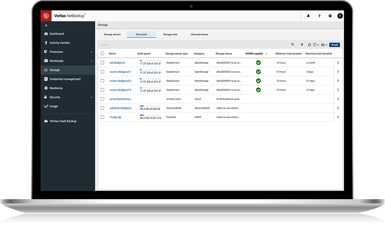Select the dd-diskpool checkbox
The image size is (385, 233).
point(102,63)
